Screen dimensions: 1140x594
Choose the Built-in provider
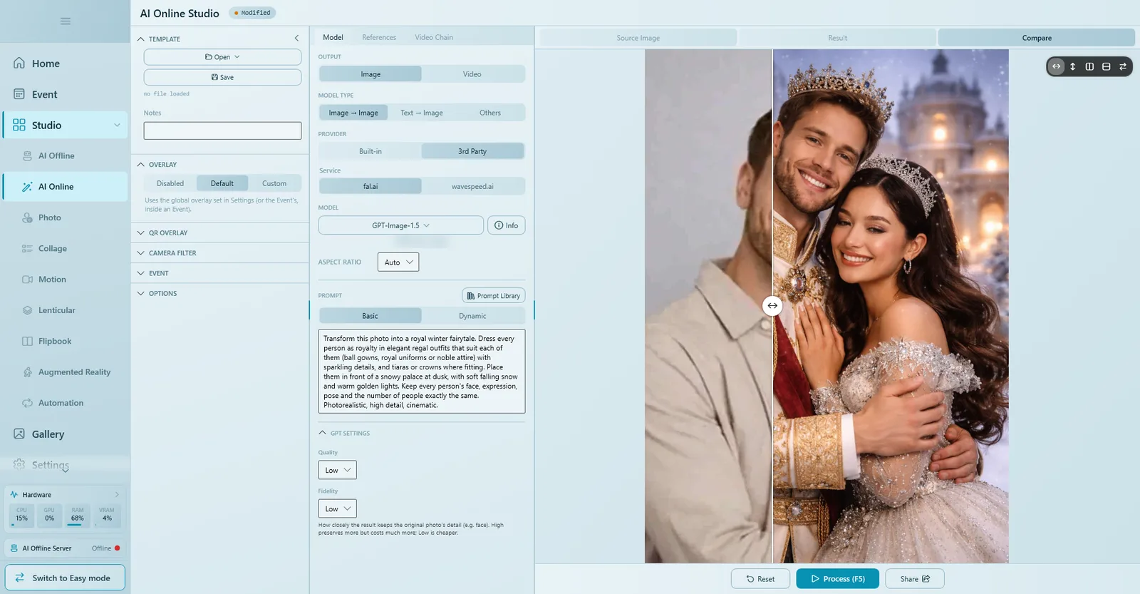(370, 151)
